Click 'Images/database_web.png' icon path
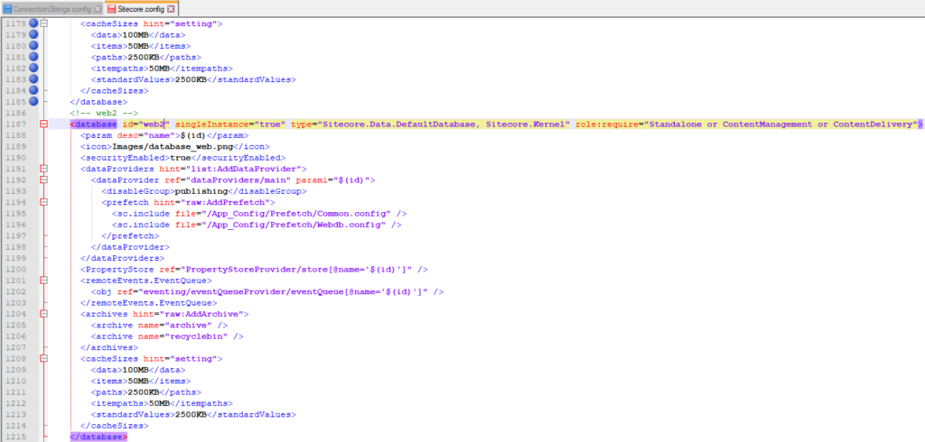Viewport: 925px width, 442px height. click(171, 147)
